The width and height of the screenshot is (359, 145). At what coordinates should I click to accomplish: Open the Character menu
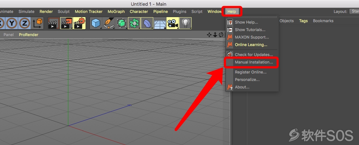[x=139, y=11]
